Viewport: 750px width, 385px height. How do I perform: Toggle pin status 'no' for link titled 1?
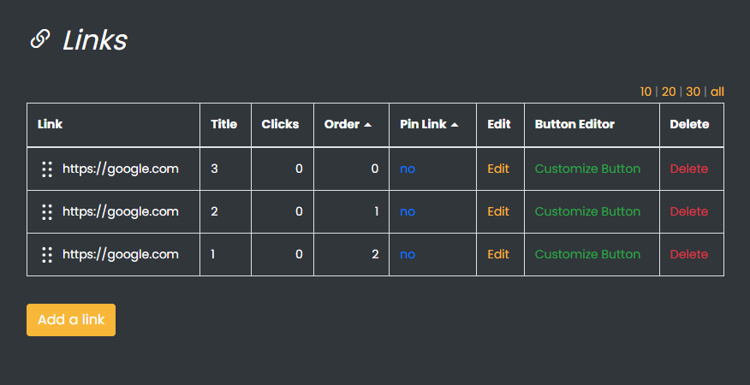(407, 255)
